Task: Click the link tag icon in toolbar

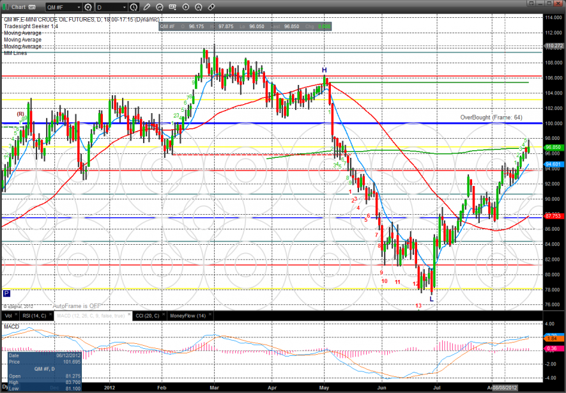Action: pos(212,8)
